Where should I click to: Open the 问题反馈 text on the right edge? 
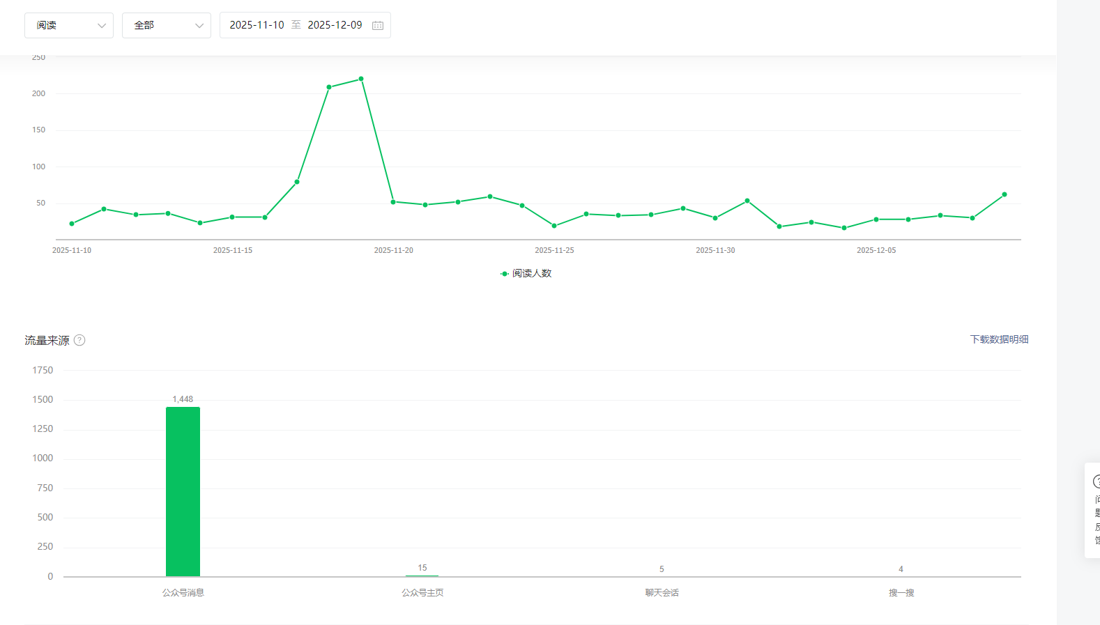tap(1097, 520)
